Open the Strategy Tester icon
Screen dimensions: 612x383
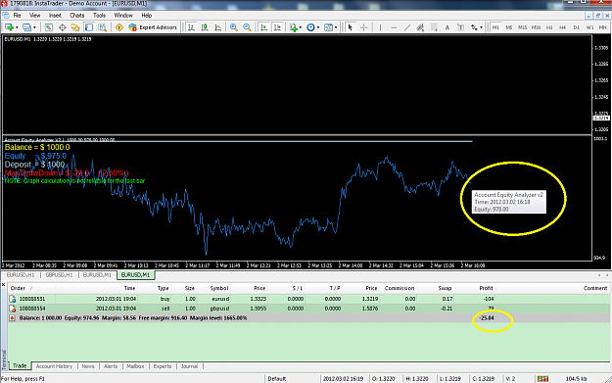point(102,27)
